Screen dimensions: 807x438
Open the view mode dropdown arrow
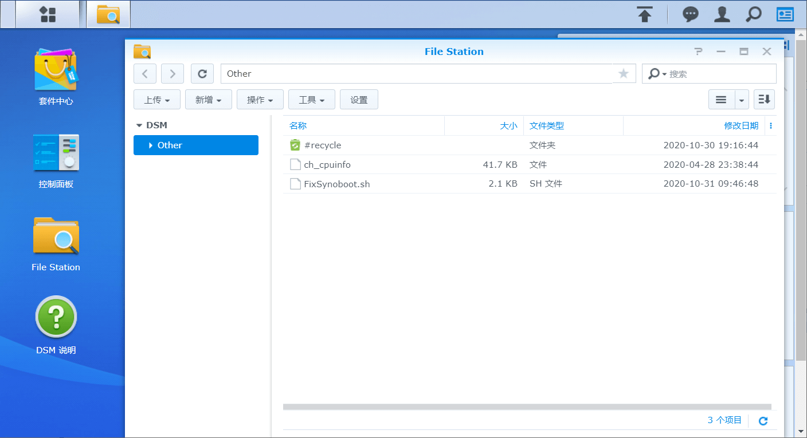point(742,99)
